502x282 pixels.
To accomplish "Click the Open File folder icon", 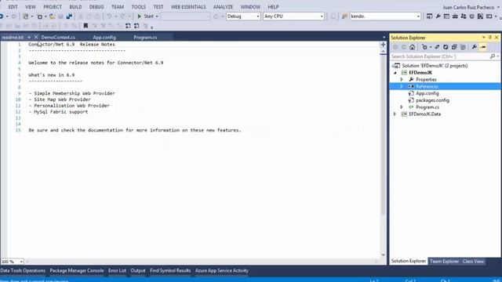I will pyautogui.click(x=52, y=16).
